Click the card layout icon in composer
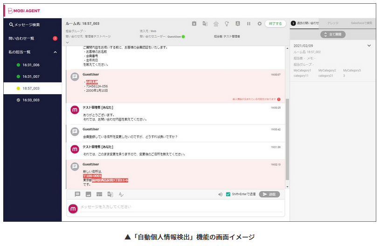380x246 pixels. coord(99,194)
